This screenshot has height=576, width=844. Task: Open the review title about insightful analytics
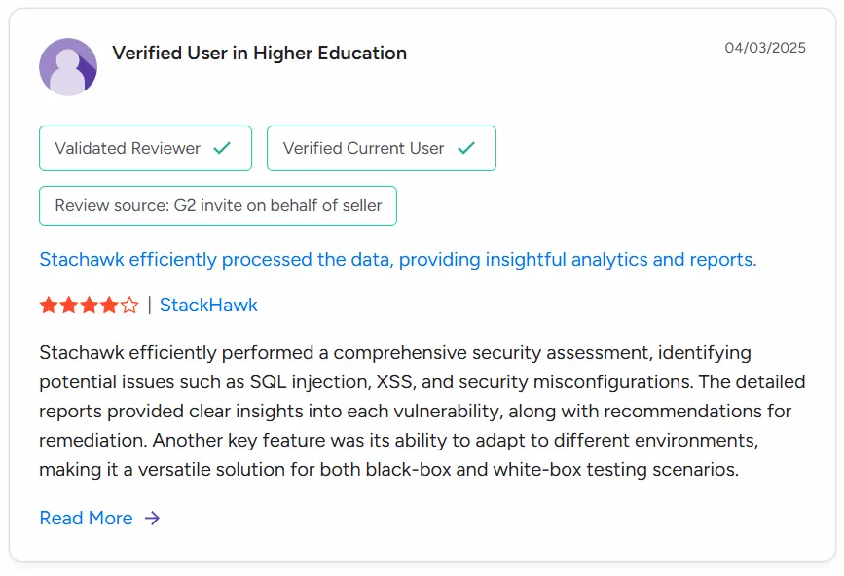point(397,260)
